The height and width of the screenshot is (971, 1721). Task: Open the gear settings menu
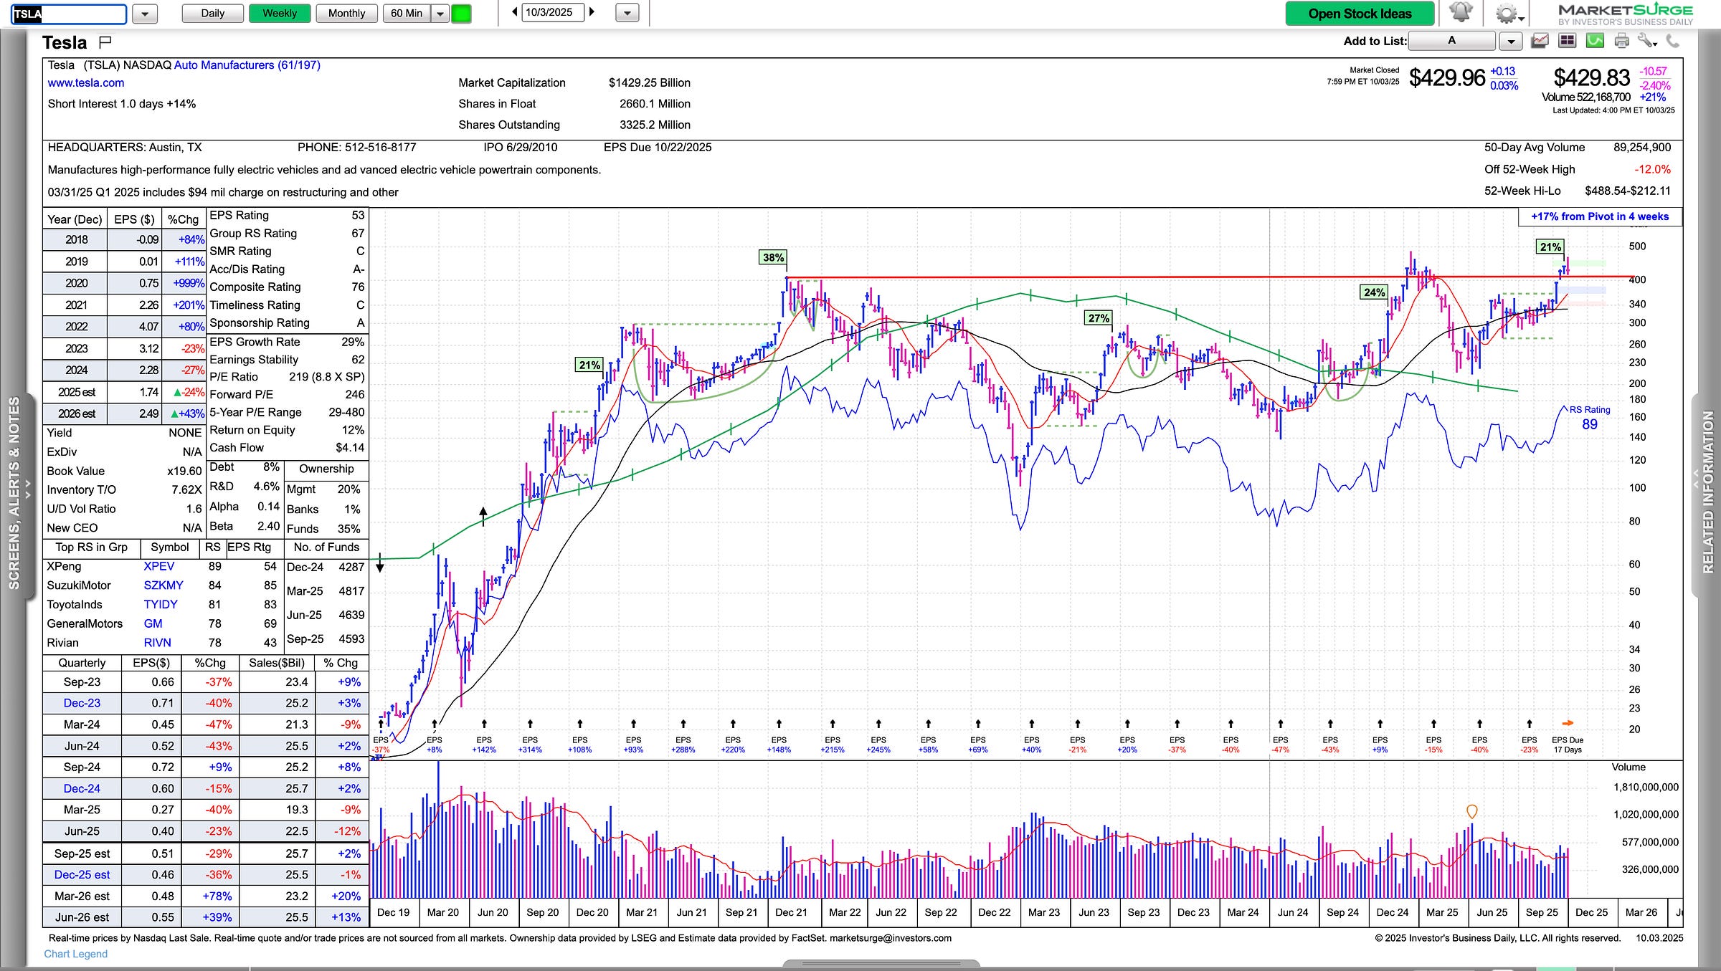[1505, 14]
